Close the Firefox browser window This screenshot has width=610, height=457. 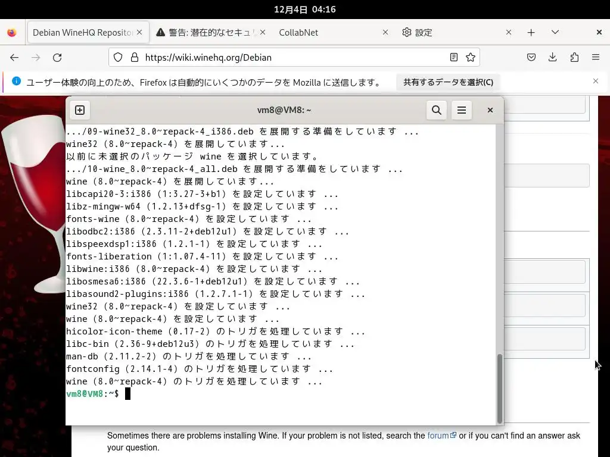pos(599,32)
